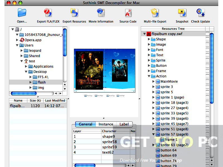Check the box beside Font folder
The width and height of the screenshot is (223, 167).
(x=207, y=50)
